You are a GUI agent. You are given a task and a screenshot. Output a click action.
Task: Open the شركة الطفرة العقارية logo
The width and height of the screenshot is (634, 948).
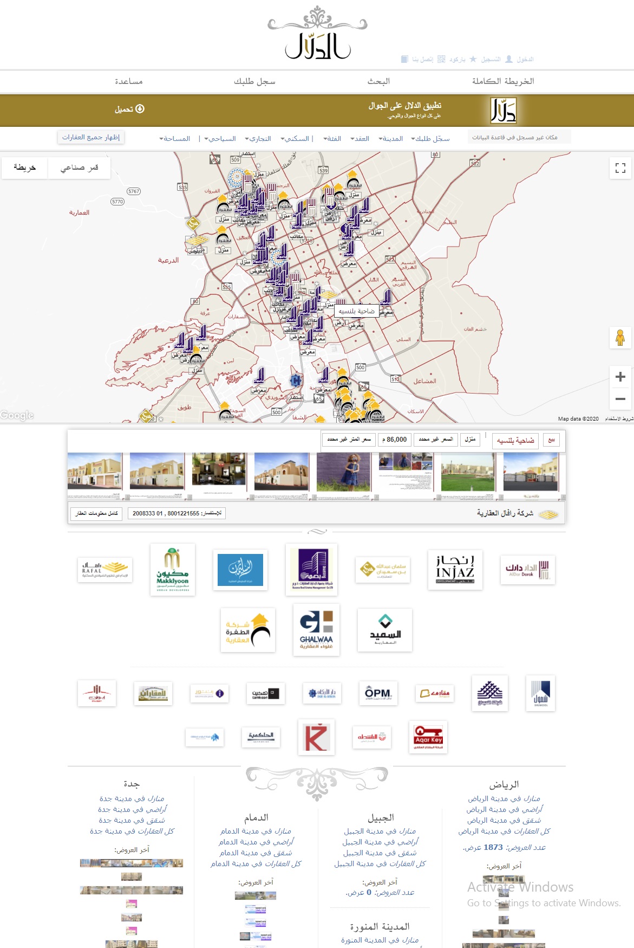(248, 630)
